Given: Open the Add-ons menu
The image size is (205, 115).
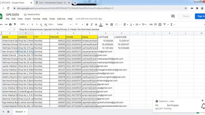Looking at the screenshot, I should 61,19.
